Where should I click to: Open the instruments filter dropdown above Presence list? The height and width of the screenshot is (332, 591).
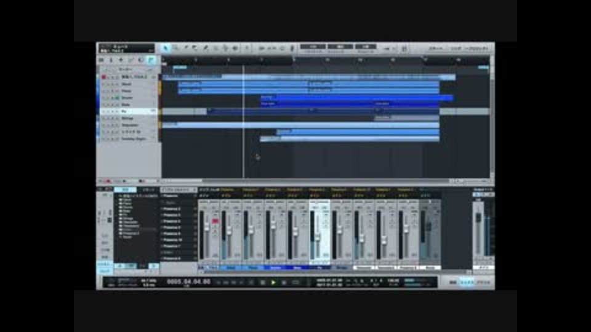click(x=179, y=190)
